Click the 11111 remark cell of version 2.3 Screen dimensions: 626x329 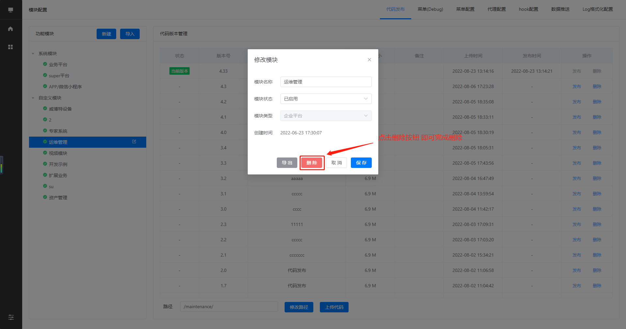pyautogui.click(x=297, y=224)
